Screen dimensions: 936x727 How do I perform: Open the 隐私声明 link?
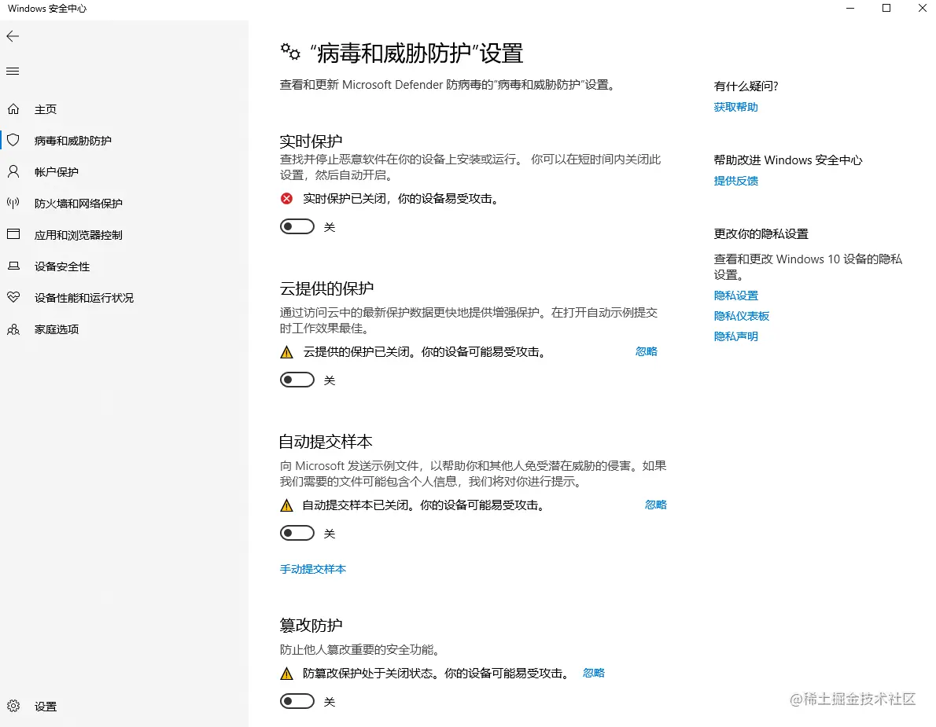[735, 336]
